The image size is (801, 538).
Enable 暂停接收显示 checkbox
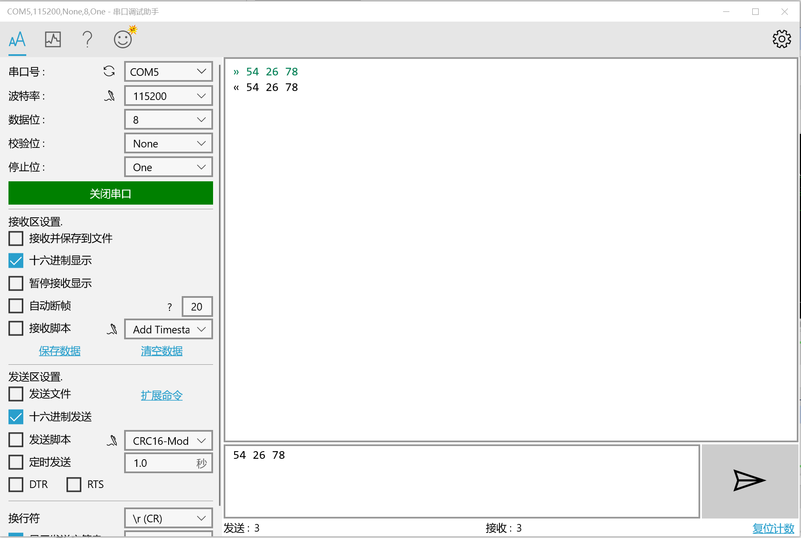pyautogui.click(x=16, y=283)
